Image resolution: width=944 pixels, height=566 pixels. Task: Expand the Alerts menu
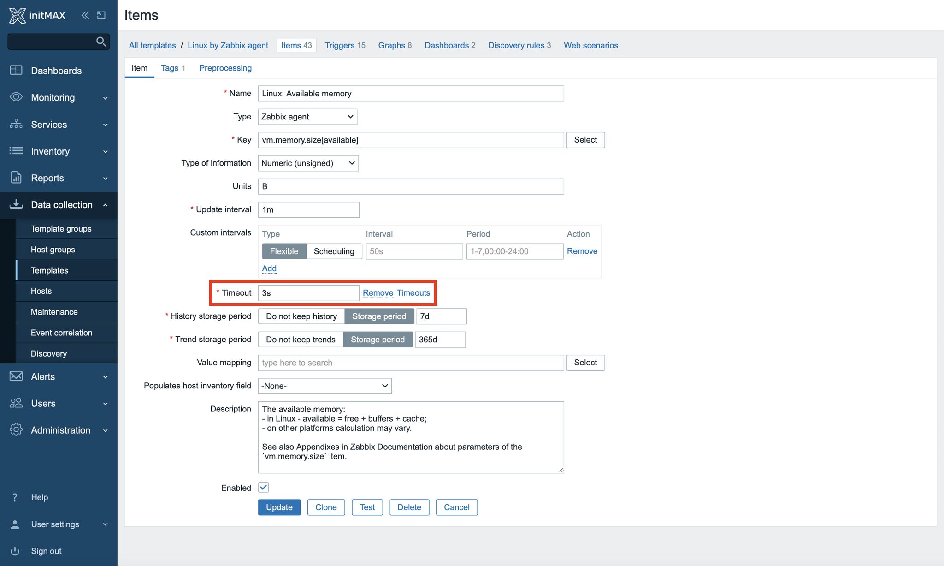[106, 377]
